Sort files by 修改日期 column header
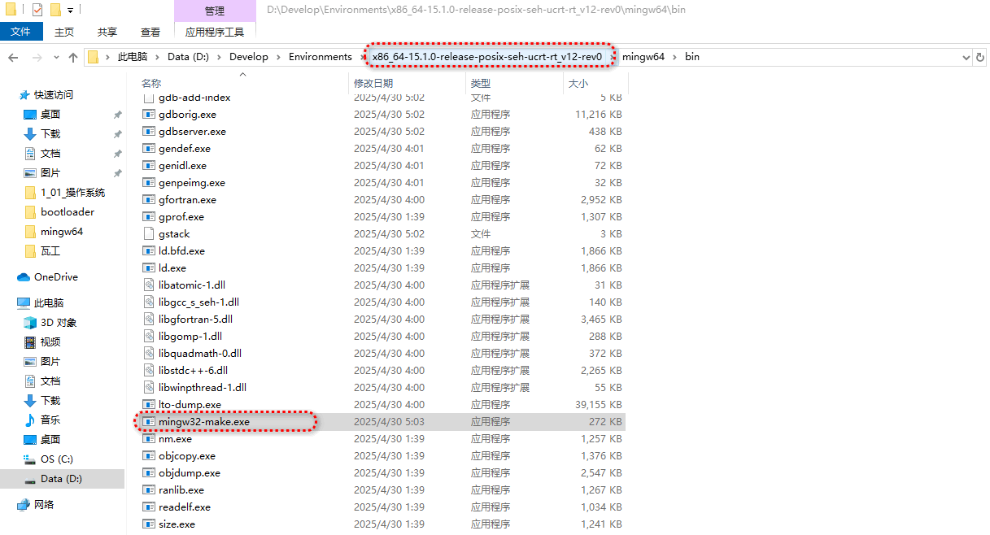This screenshot has width=990, height=535. pos(373,83)
